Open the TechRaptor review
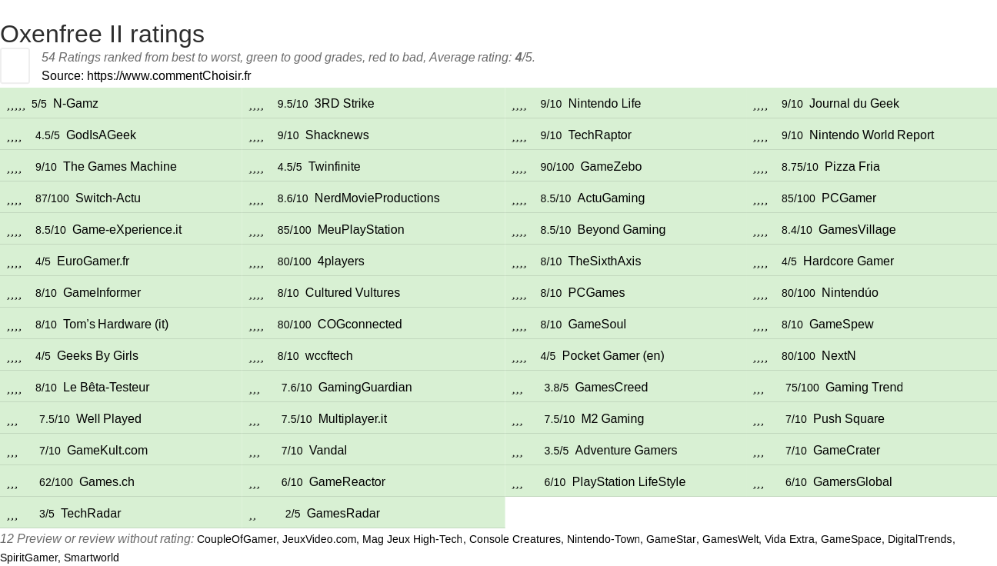The height and width of the screenshot is (566, 997). click(x=600, y=135)
